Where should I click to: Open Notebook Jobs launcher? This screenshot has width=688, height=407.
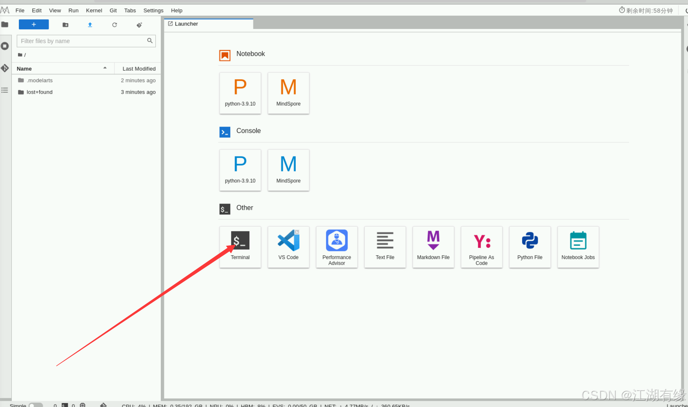tap(578, 247)
